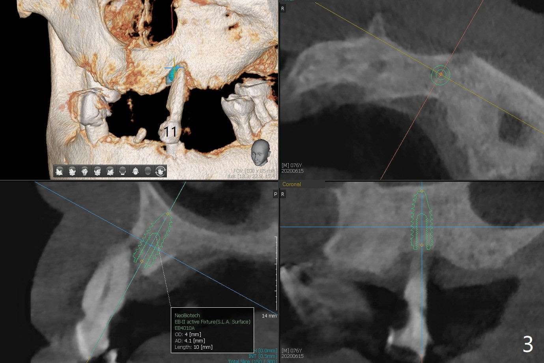Select the first side-profile head view icon
This screenshot has height=363, width=544.
[60, 171]
